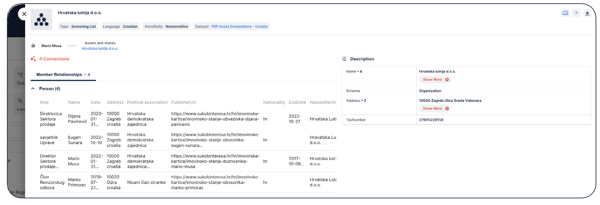Image resolution: width=600 pixels, height=205 pixels.
Task: Click 10000 Zagreb Ulica Grada Vukovara address
Action: [450, 101]
